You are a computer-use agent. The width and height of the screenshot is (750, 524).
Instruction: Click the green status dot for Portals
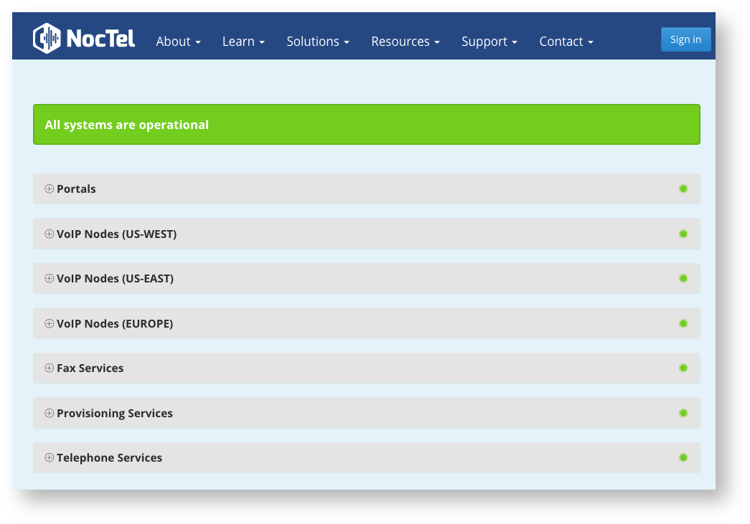[683, 189]
